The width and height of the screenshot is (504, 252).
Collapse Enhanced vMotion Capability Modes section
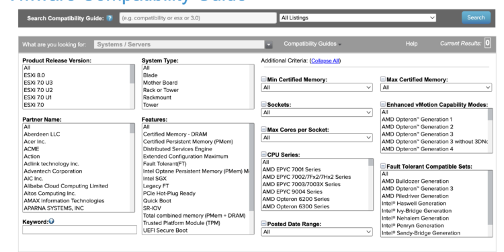[x=383, y=104]
